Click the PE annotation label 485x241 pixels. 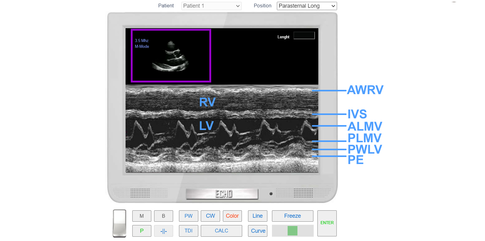click(356, 160)
